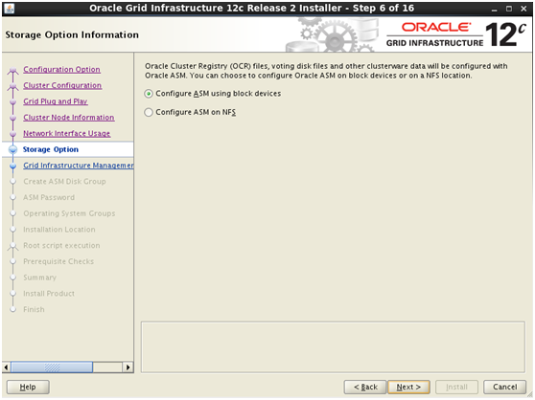
Task: Click the horizontal scrollbar thumb in steps panel
Action: coord(52,367)
